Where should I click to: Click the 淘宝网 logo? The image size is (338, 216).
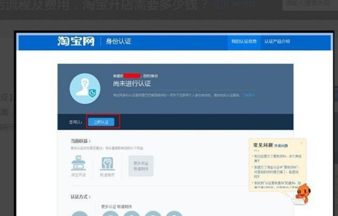click(76, 41)
